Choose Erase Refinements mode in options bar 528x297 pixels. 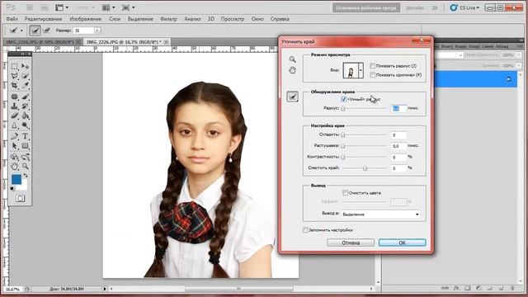tap(46, 31)
